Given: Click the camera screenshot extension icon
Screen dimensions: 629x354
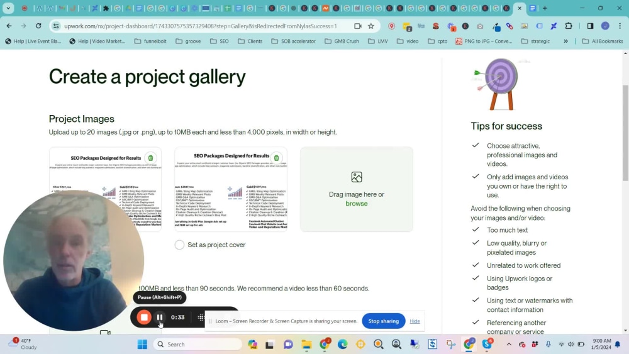Looking at the screenshot, I should pos(480,26).
